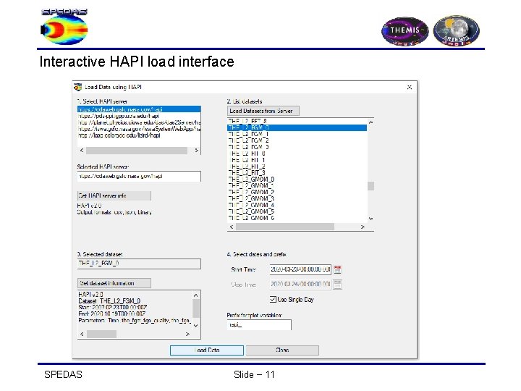The image size is (521, 391).
Task: Select dataset THE_L2_GMOM_6
Action: (297, 218)
